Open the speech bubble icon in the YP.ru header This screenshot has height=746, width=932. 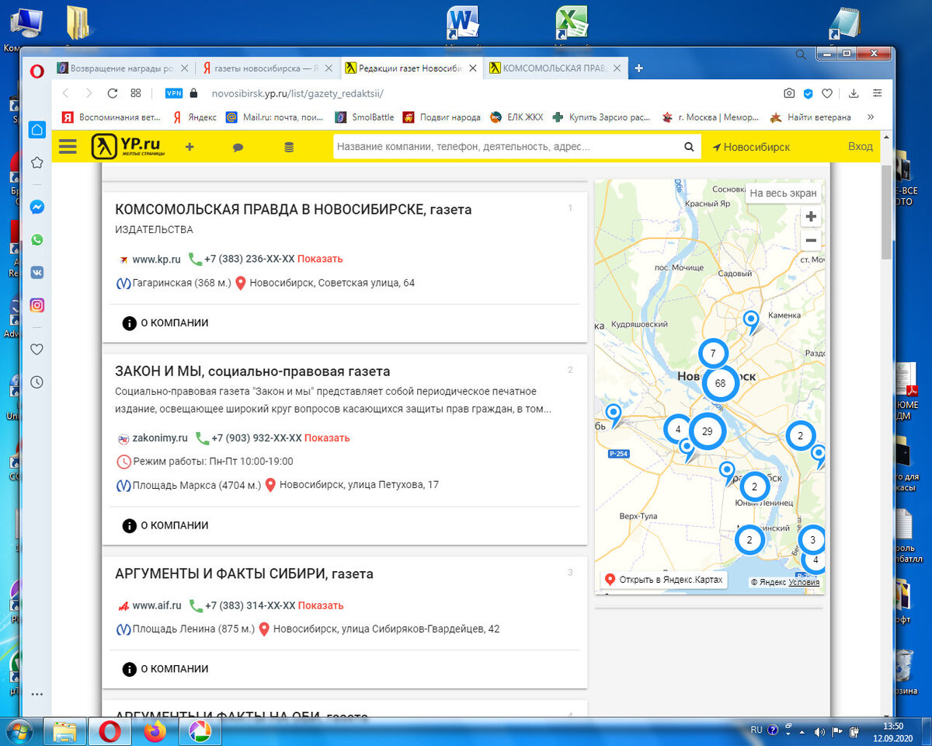point(238,147)
